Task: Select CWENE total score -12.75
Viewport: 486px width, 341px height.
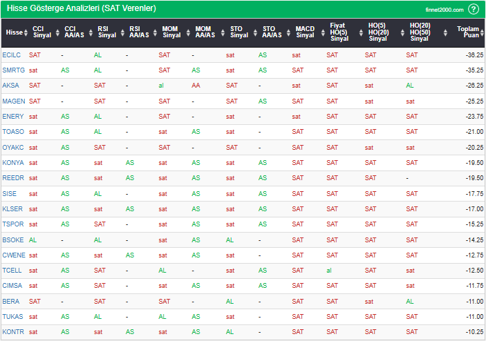Action: (474, 255)
